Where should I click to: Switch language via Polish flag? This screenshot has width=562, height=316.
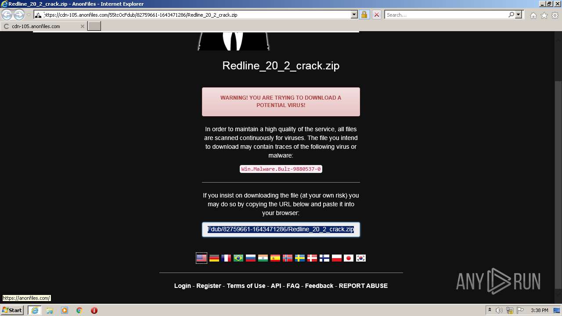(337, 258)
